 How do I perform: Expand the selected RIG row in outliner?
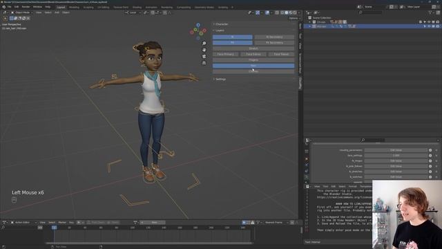(310, 26)
